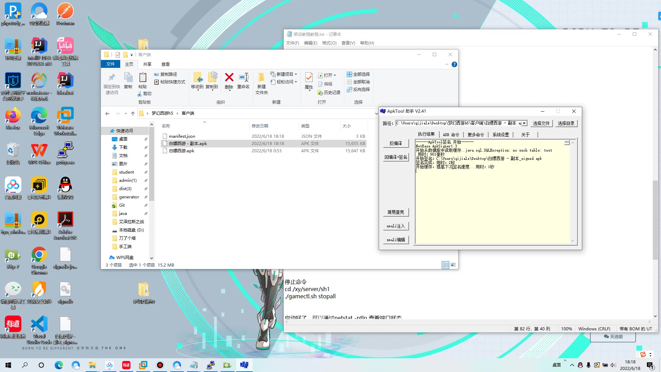Click Explorer's Help question mark icon

(x=454, y=64)
